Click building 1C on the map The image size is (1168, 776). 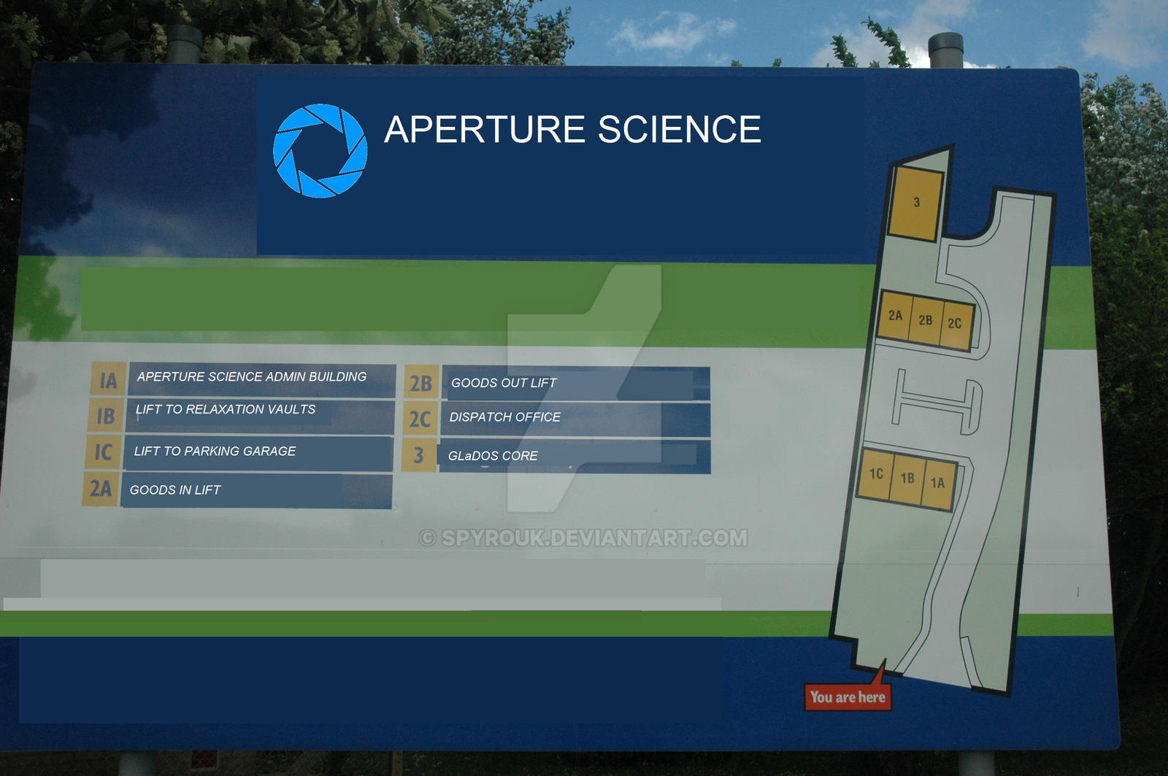point(875,474)
